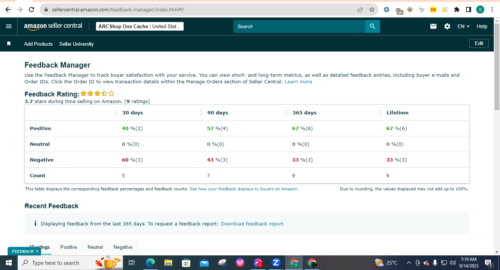
Task: Click the Windows taskbar search box
Action: click(71, 263)
